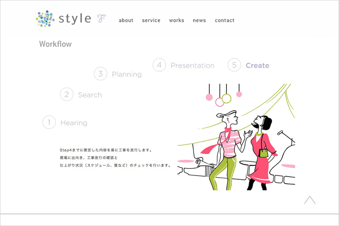The width and height of the screenshot is (339, 226).
Task: Open the works navigation link
Action: click(x=176, y=20)
